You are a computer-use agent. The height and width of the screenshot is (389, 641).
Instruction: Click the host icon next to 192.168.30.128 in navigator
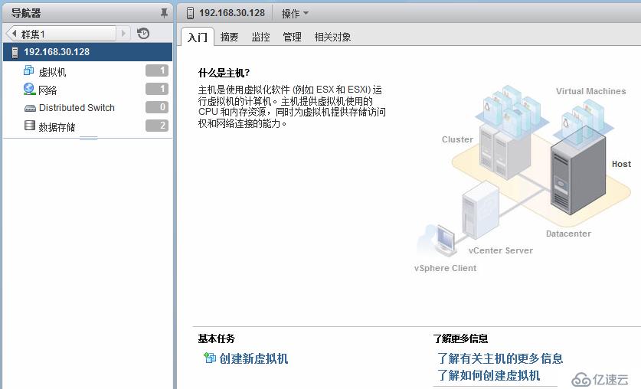(x=15, y=52)
